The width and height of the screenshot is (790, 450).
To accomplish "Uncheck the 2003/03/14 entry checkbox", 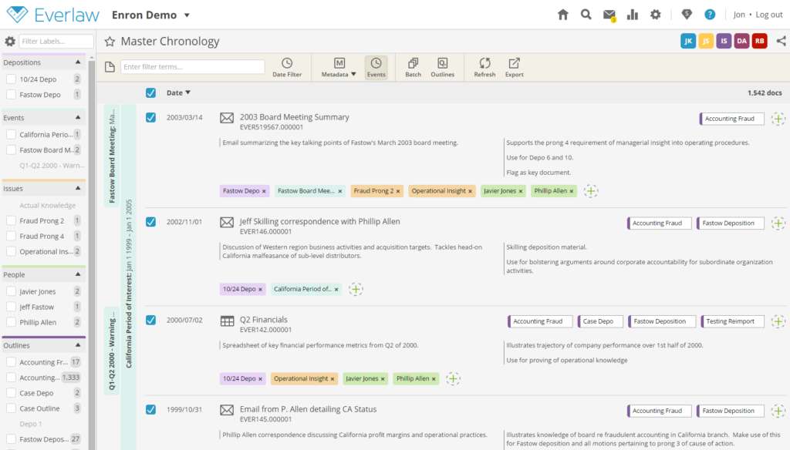I will pyautogui.click(x=150, y=117).
